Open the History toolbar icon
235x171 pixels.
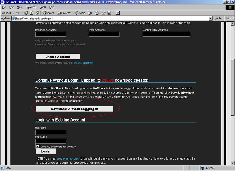[90, 13]
